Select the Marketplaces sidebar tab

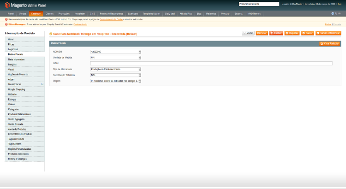click(25, 84)
